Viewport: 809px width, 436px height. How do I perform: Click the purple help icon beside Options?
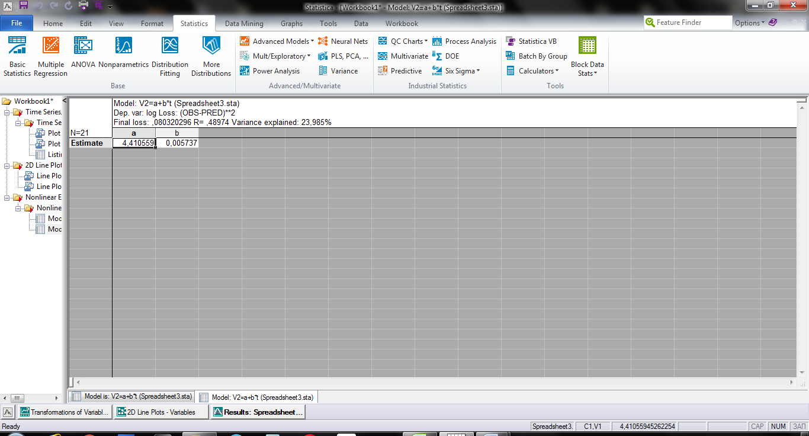[x=773, y=23]
